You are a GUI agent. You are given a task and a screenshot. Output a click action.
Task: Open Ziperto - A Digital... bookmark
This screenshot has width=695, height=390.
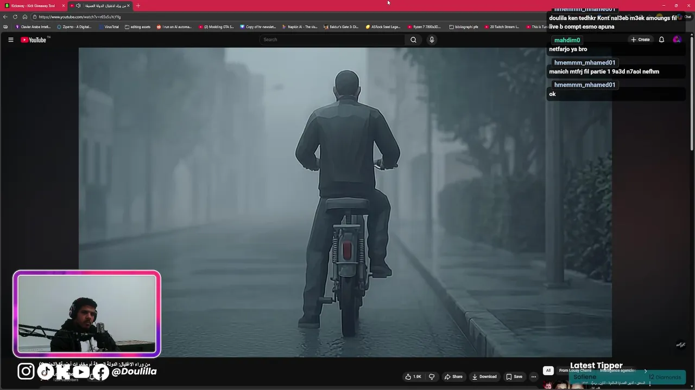[74, 27]
